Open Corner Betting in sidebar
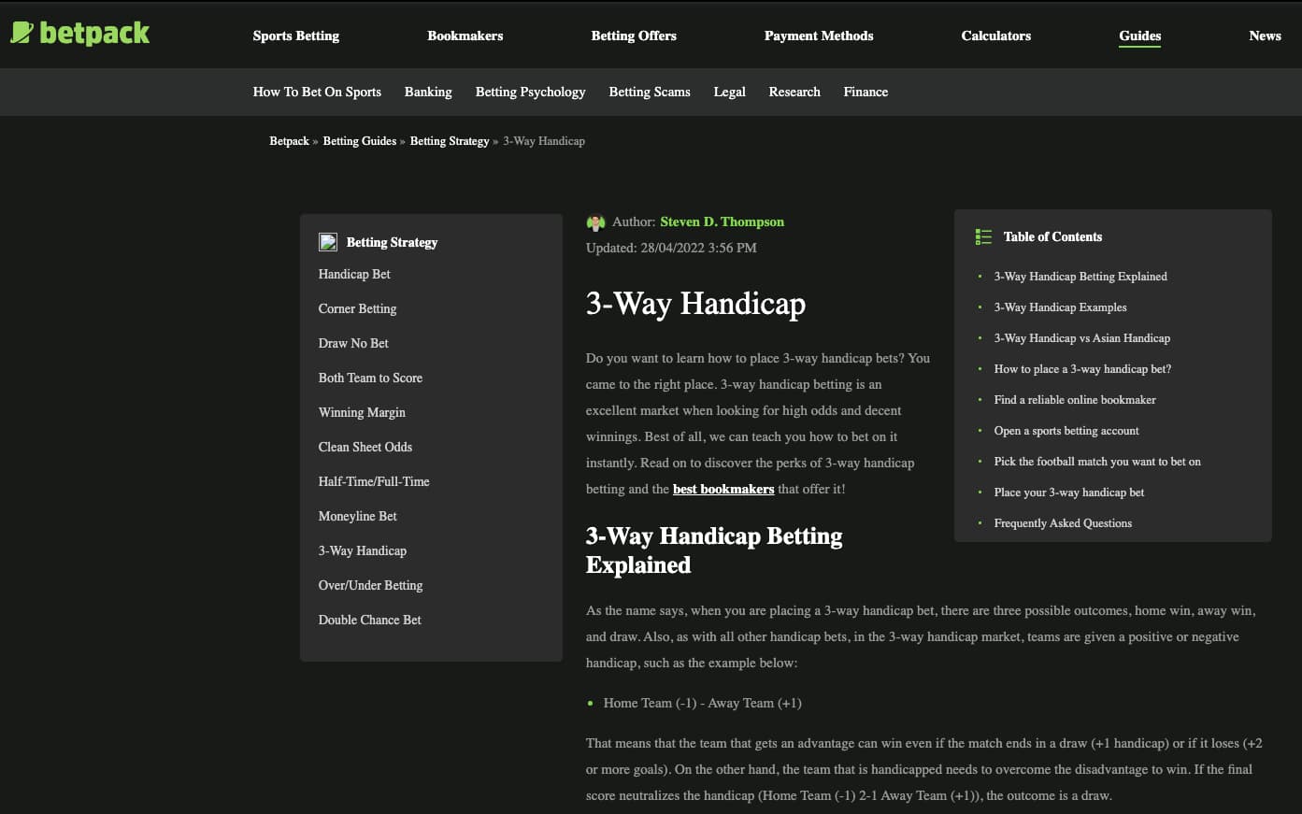 357,308
